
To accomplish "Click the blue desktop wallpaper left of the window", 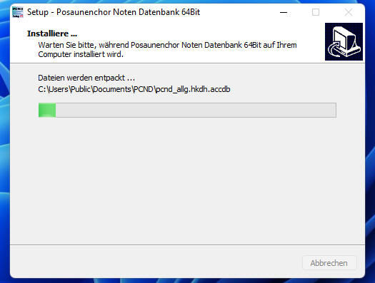I will click(4, 143).
